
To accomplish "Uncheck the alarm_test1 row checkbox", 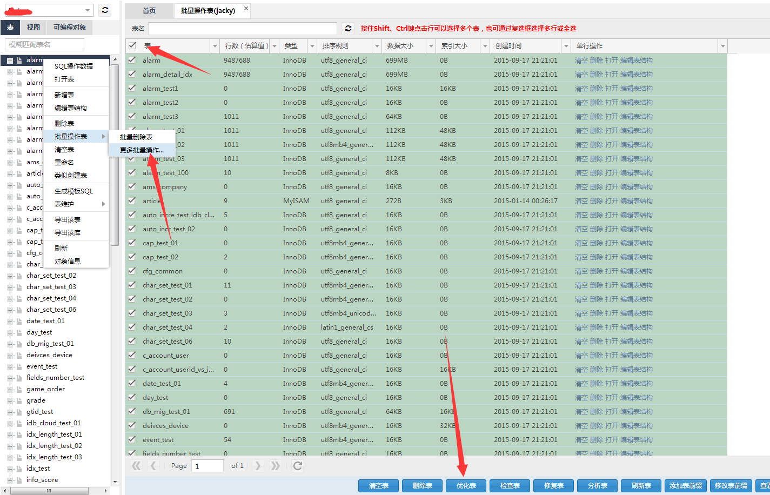I will click(132, 88).
